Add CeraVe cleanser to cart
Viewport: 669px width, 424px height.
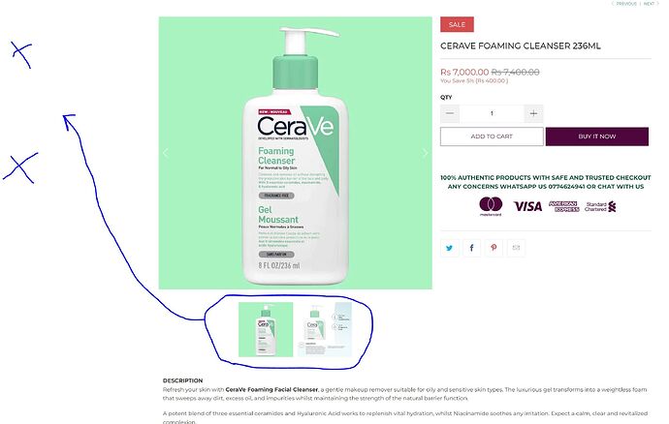(x=492, y=136)
